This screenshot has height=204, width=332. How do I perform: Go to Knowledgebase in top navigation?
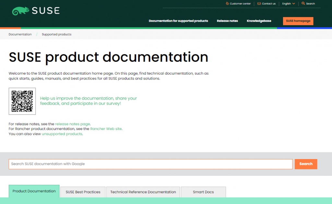click(259, 21)
